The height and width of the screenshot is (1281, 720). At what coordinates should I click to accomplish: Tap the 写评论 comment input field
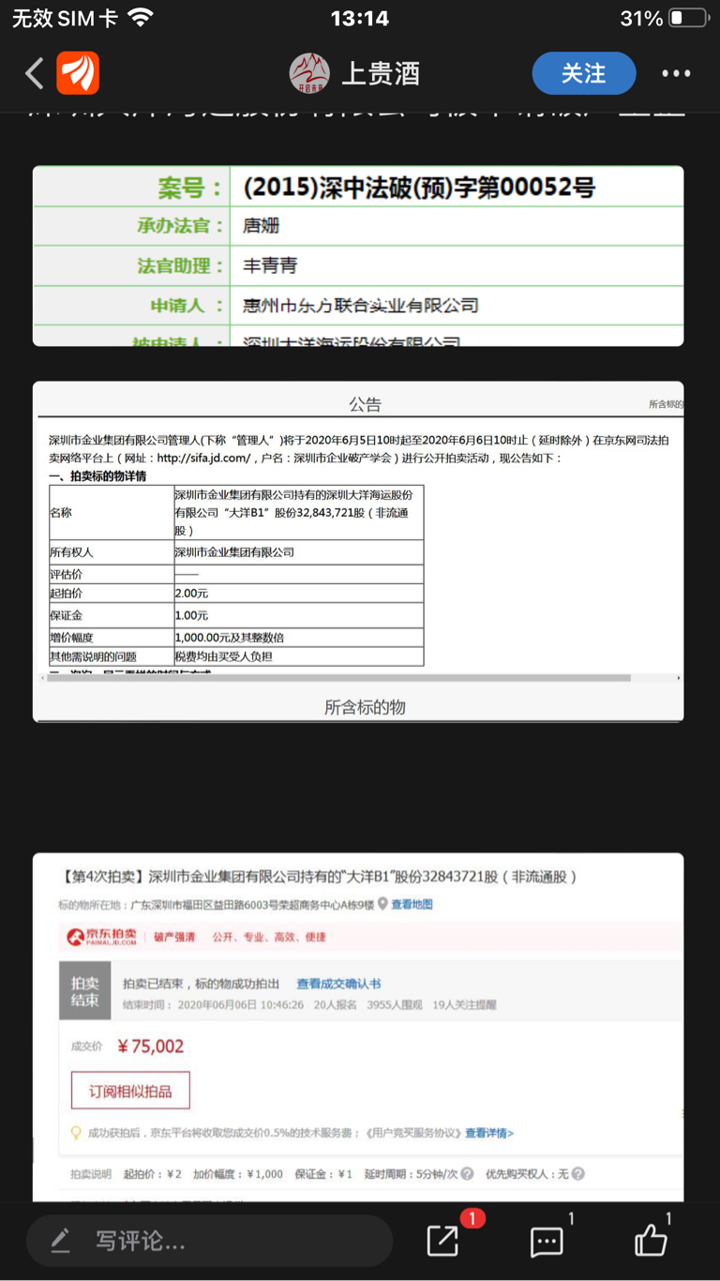click(209, 1242)
